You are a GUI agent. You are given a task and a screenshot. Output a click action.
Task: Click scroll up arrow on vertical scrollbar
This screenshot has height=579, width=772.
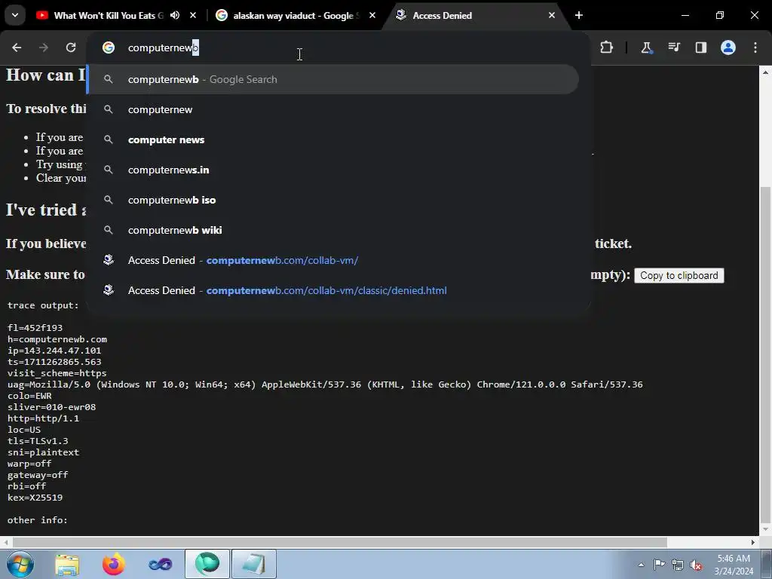[x=766, y=72]
